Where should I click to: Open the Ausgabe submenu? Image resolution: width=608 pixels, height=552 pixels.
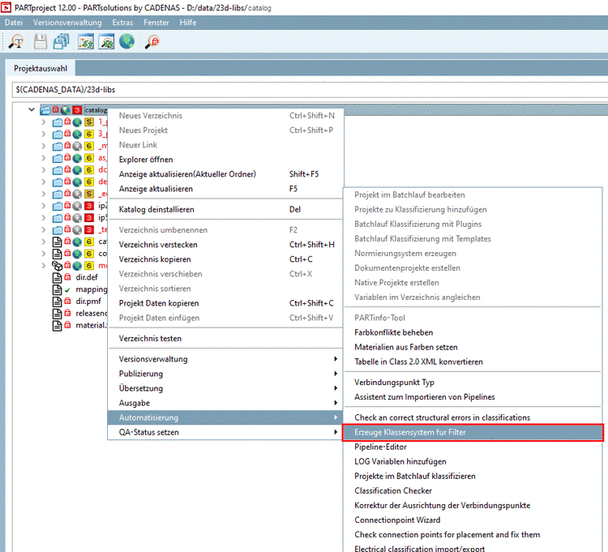[225, 403]
